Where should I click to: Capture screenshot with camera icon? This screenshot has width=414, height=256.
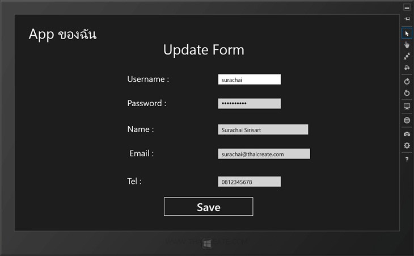[x=407, y=134]
